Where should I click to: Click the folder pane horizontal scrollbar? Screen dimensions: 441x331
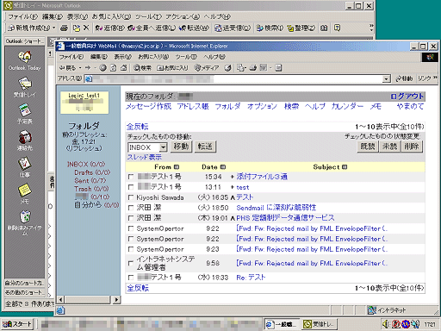point(89,300)
